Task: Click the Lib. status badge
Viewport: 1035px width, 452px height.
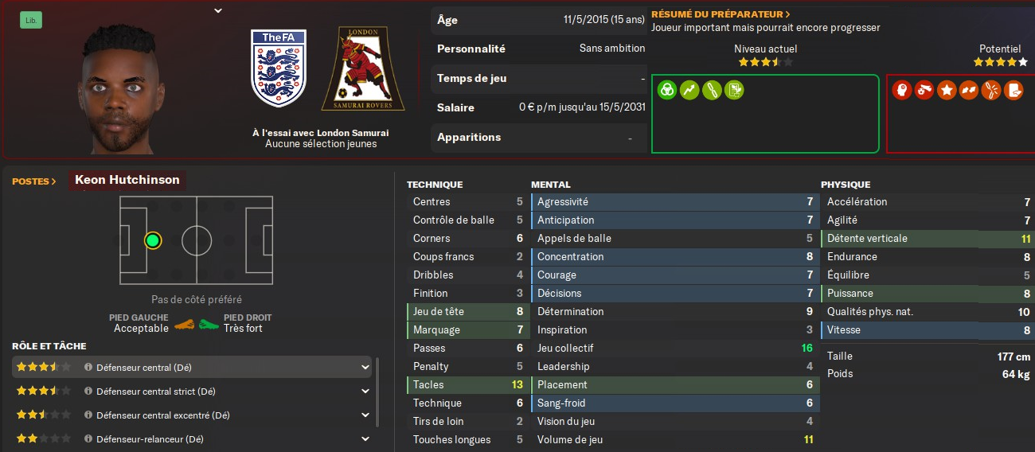Action: (31, 21)
